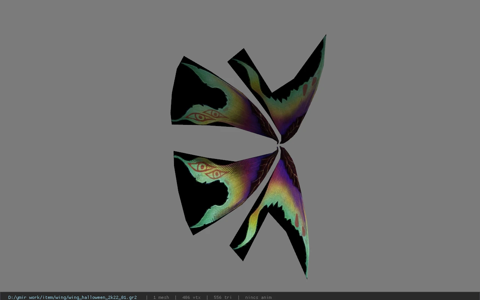Click the '1 mesh' status entry
The image size is (480, 300).
(161, 297)
